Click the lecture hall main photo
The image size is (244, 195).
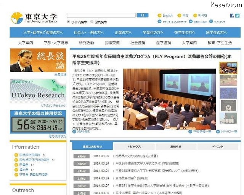click(169, 99)
